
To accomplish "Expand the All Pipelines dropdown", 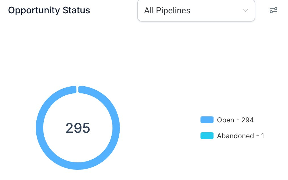I will [196, 11].
